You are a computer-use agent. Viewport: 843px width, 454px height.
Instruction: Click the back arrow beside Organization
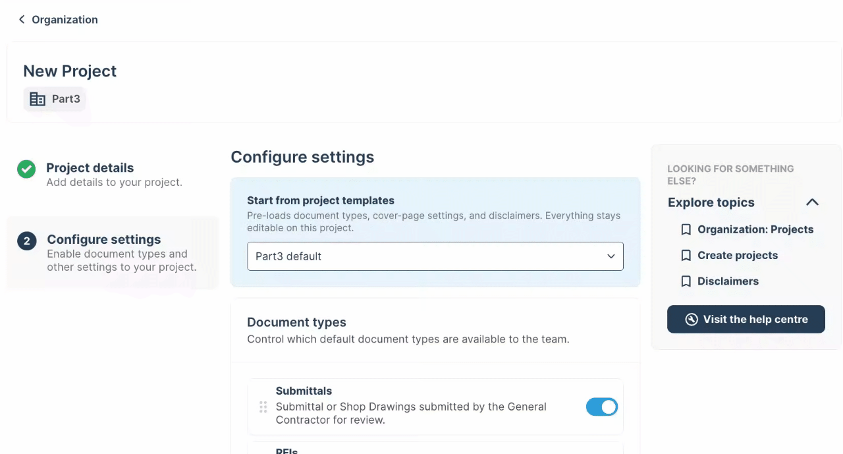coord(22,20)
